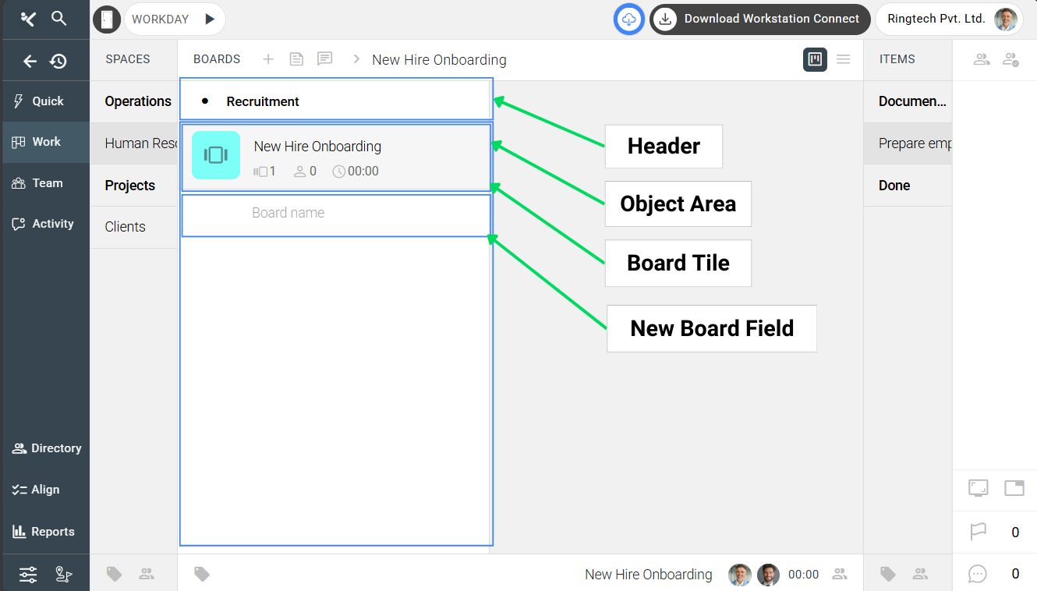Viewport: 1037px width, 591px height.
Task: Click the flag icon in right panel
Action: (978, 532)
